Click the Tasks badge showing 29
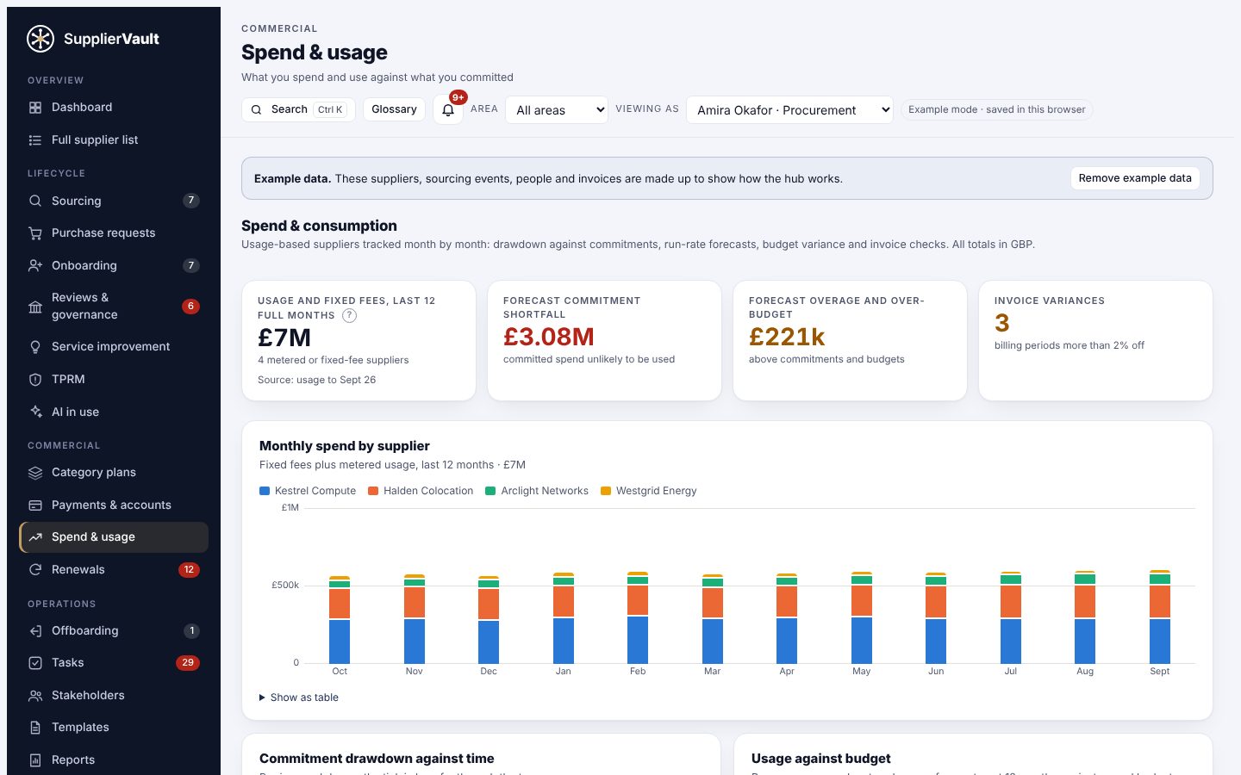This screenshot has height=775, width=1241. (188, 663)
